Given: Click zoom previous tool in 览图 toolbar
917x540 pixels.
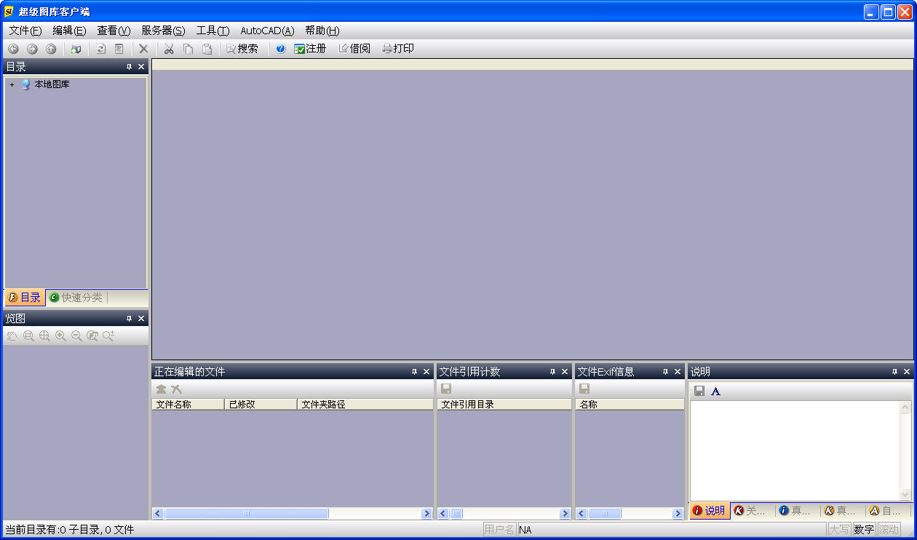Looking at the screenshot, I should tap(92, 335).
